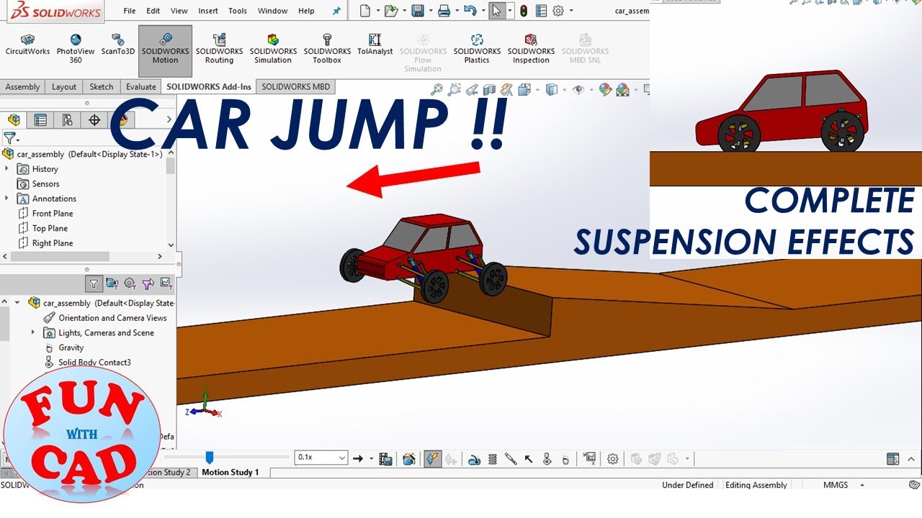Print the current document
Screen dimensions: 922x518
pos(444,11)
